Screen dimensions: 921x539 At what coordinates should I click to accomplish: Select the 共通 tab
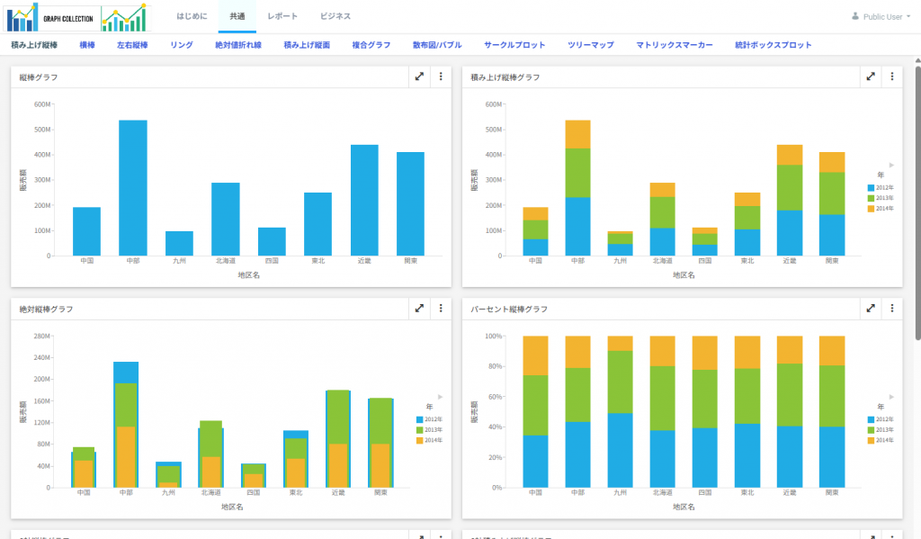tap(237, 16)
